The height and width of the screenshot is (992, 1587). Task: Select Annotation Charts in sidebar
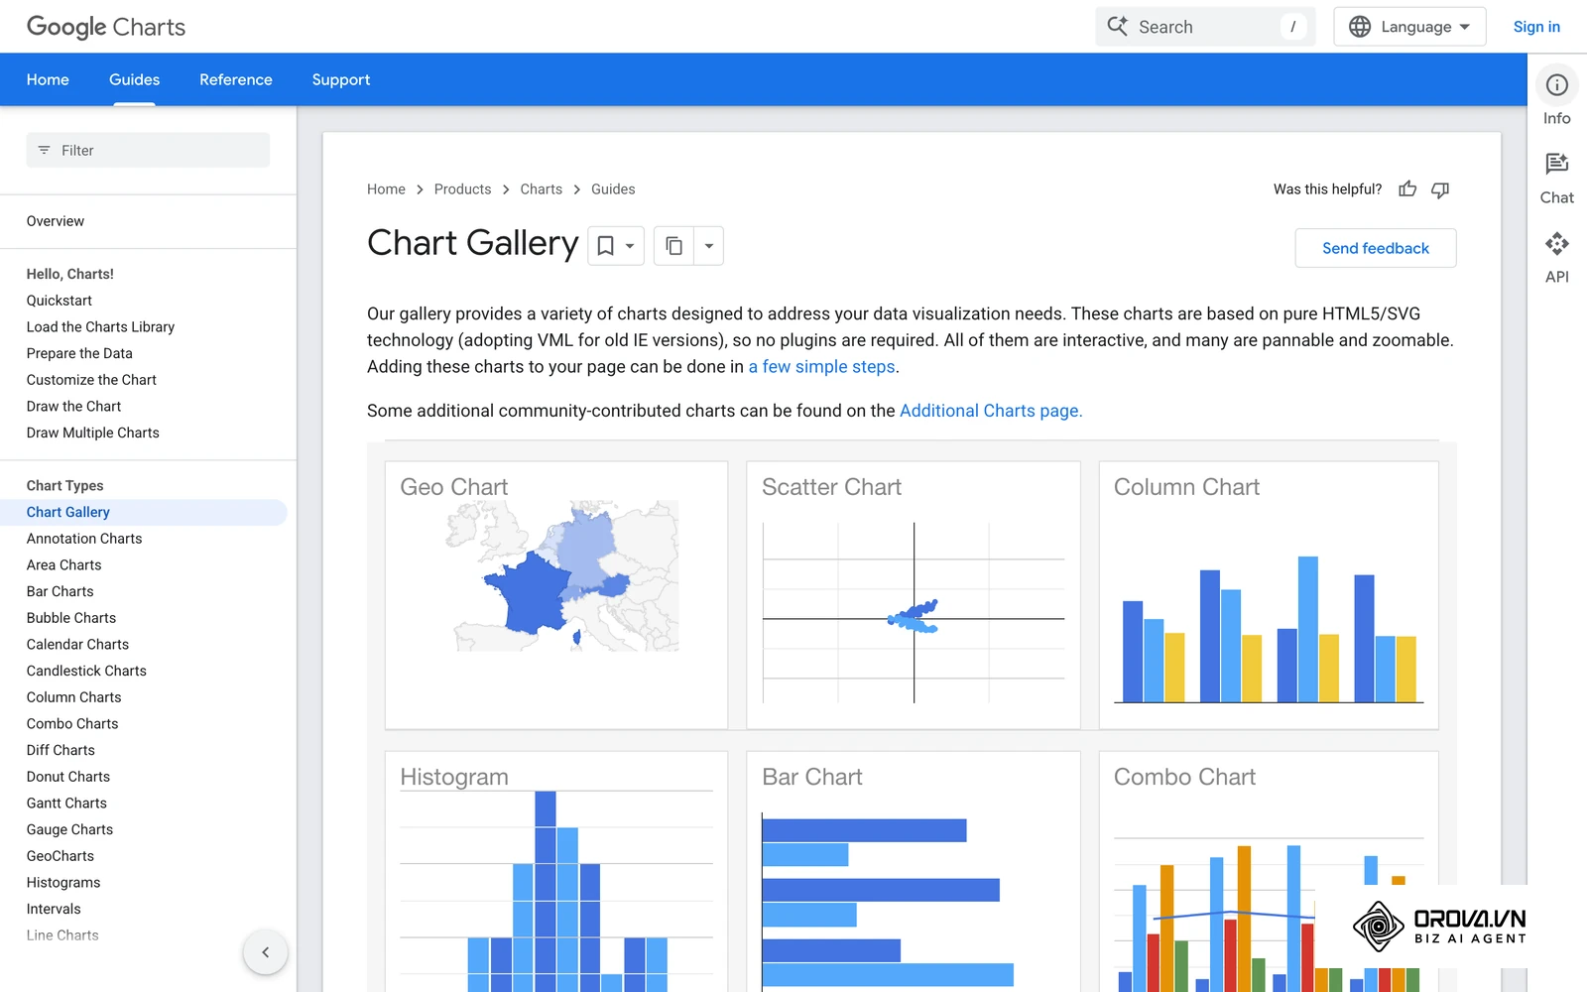click(84, 539)
